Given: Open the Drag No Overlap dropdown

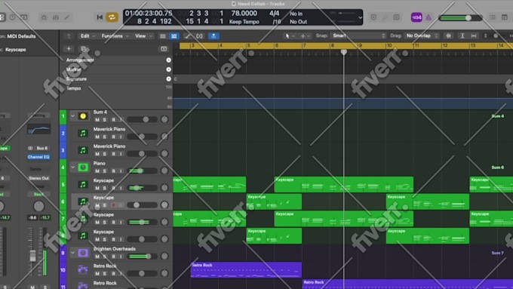Looking at the screenshot, I should click(422, 35).
